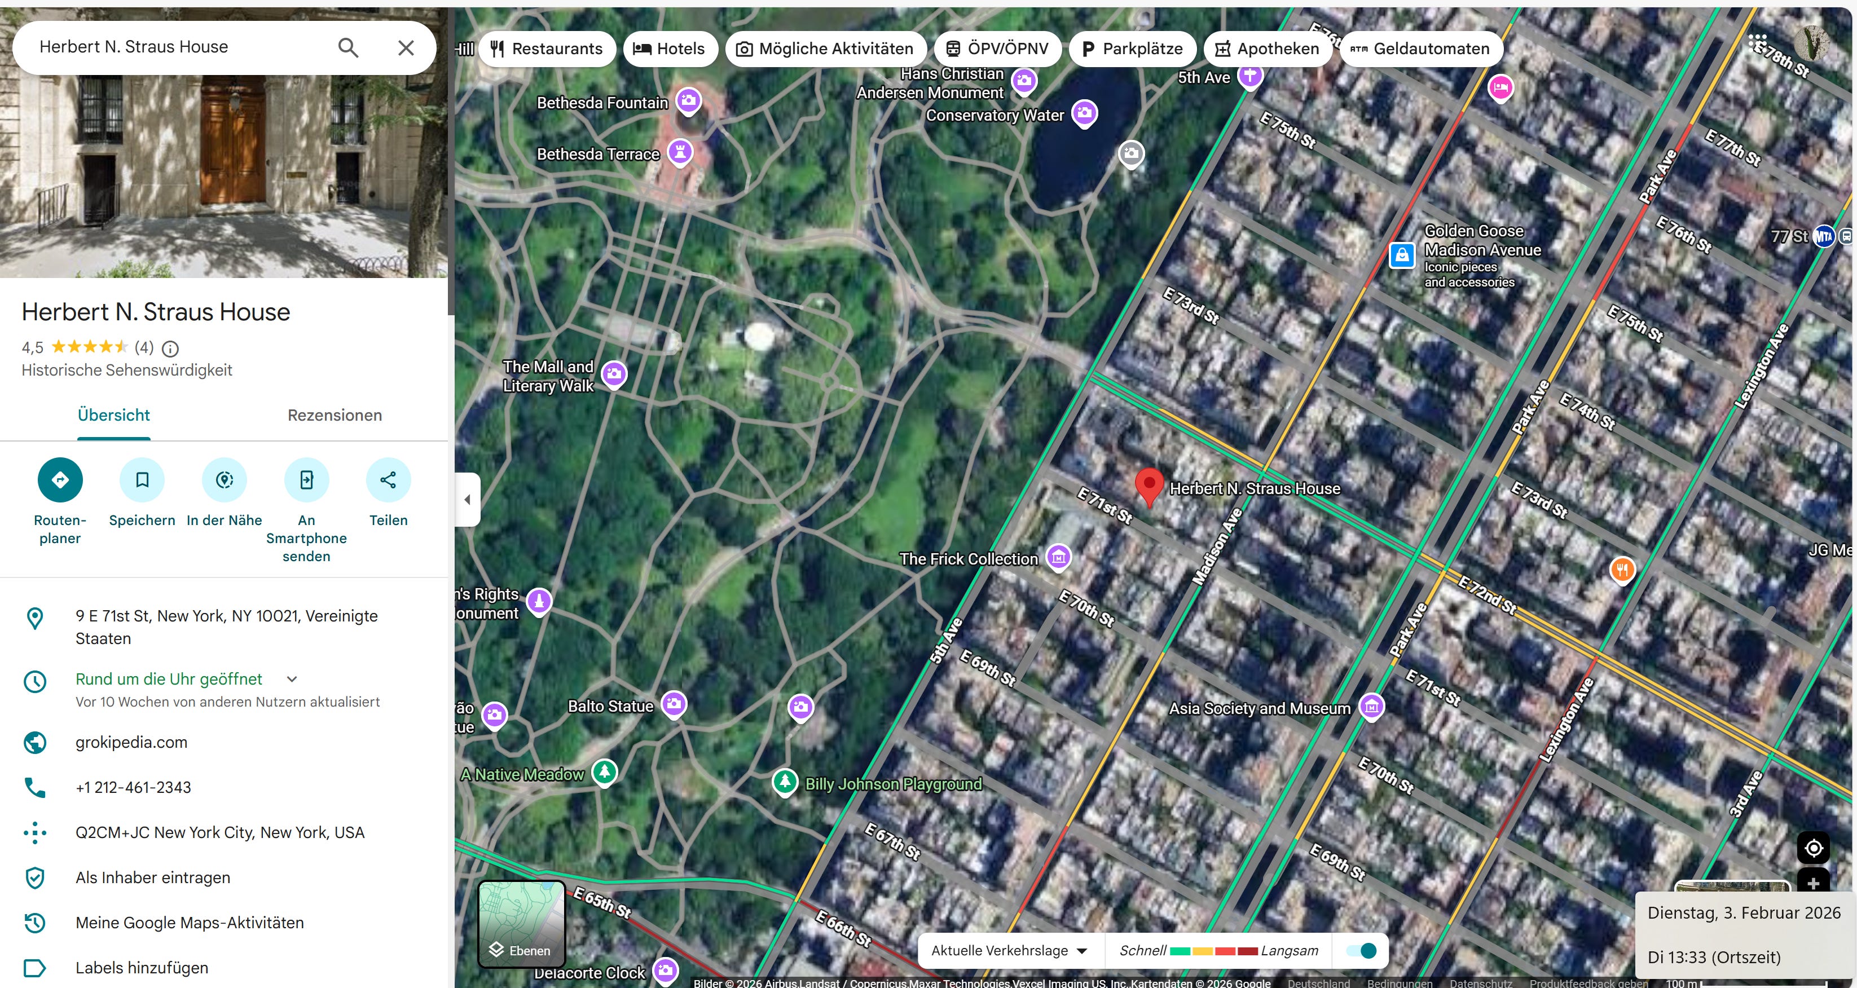Click the In der Nähe icon
The height and width of the screenshot is (988, 1857).
224,479
